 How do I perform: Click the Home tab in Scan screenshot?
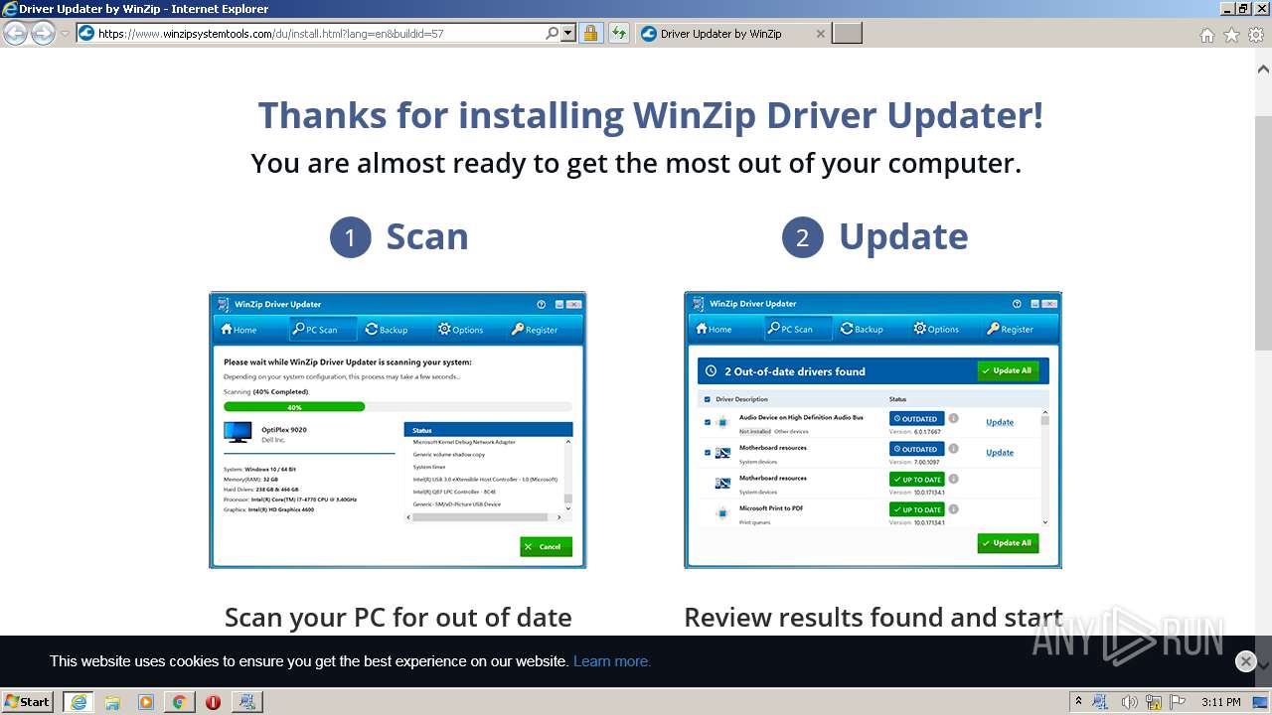coord(238,330)
